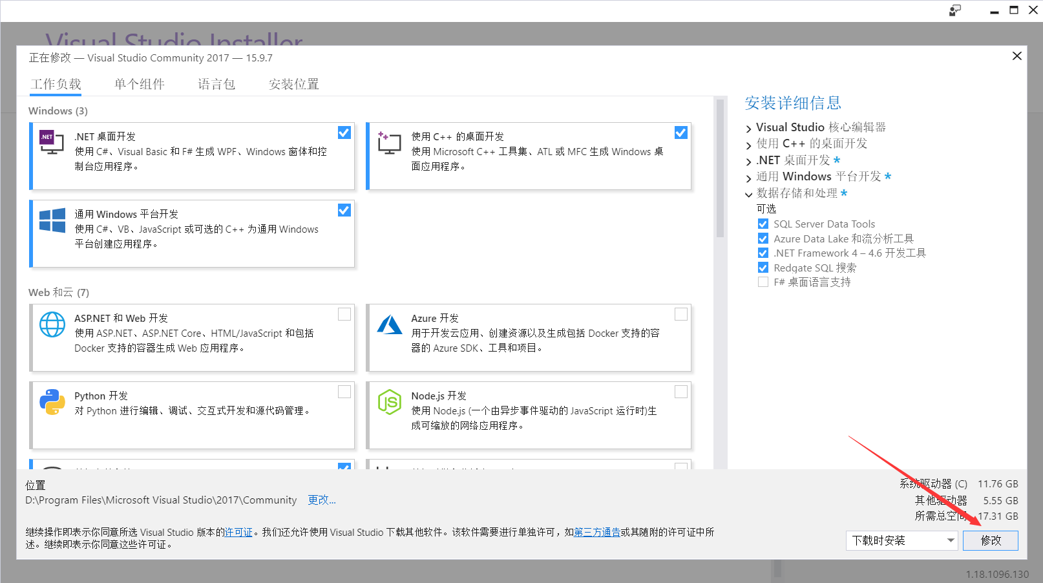1043x583 pixels.
Task: Uncheck SQL Server Data Tools option
Action: (763, 224)
